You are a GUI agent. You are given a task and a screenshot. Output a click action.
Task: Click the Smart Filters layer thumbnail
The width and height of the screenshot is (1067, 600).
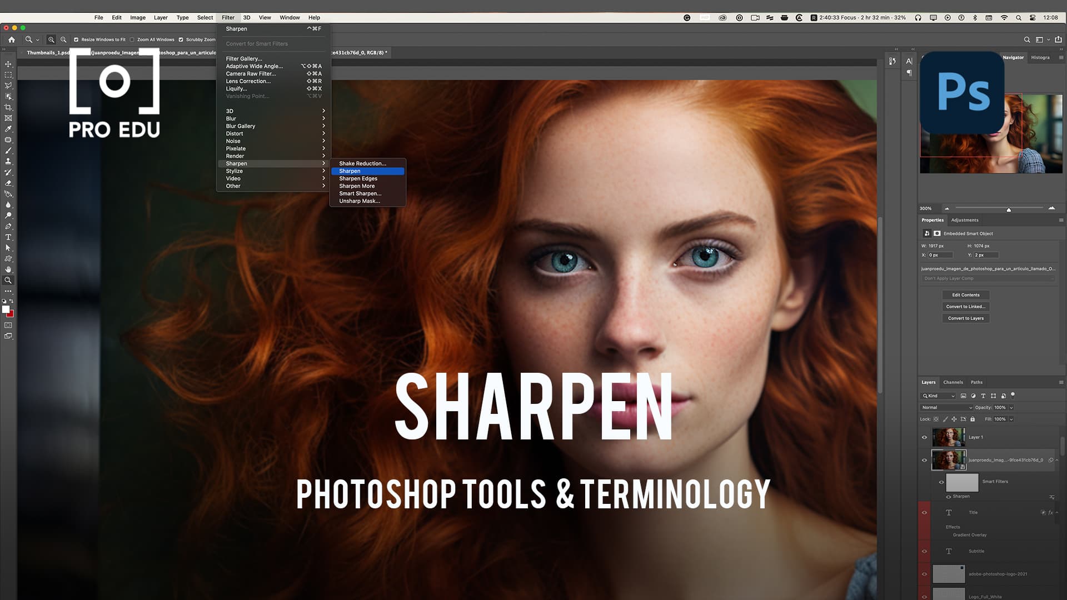[x=962, y=482]
